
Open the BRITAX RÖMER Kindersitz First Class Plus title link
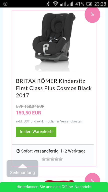54,88
